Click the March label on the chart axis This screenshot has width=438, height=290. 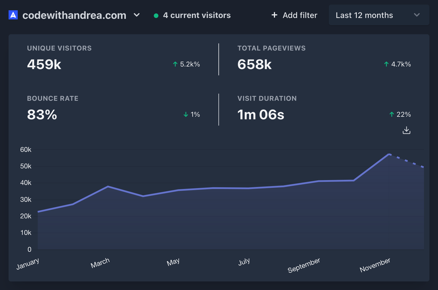100,261
